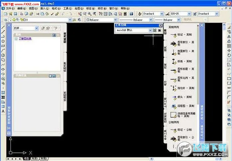
Task: Toggle the layer freeze sun icon
Action: pyautogui.click(x=14, y=20)
